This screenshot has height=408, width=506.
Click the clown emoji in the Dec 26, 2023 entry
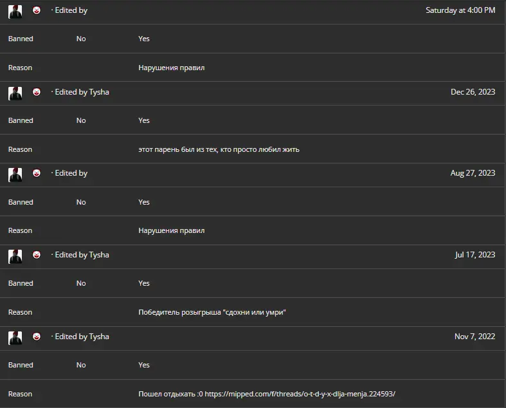pyautogui.click(x=37, y=92)
